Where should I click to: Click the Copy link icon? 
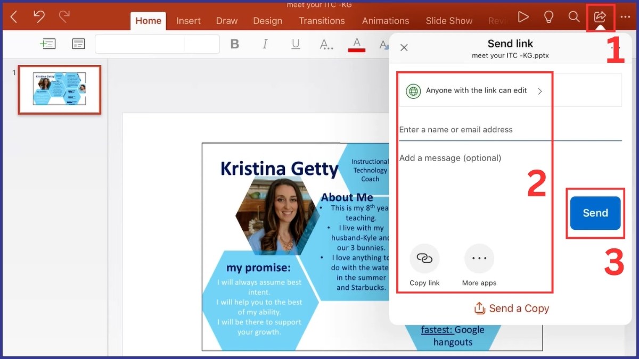(424, 259)
